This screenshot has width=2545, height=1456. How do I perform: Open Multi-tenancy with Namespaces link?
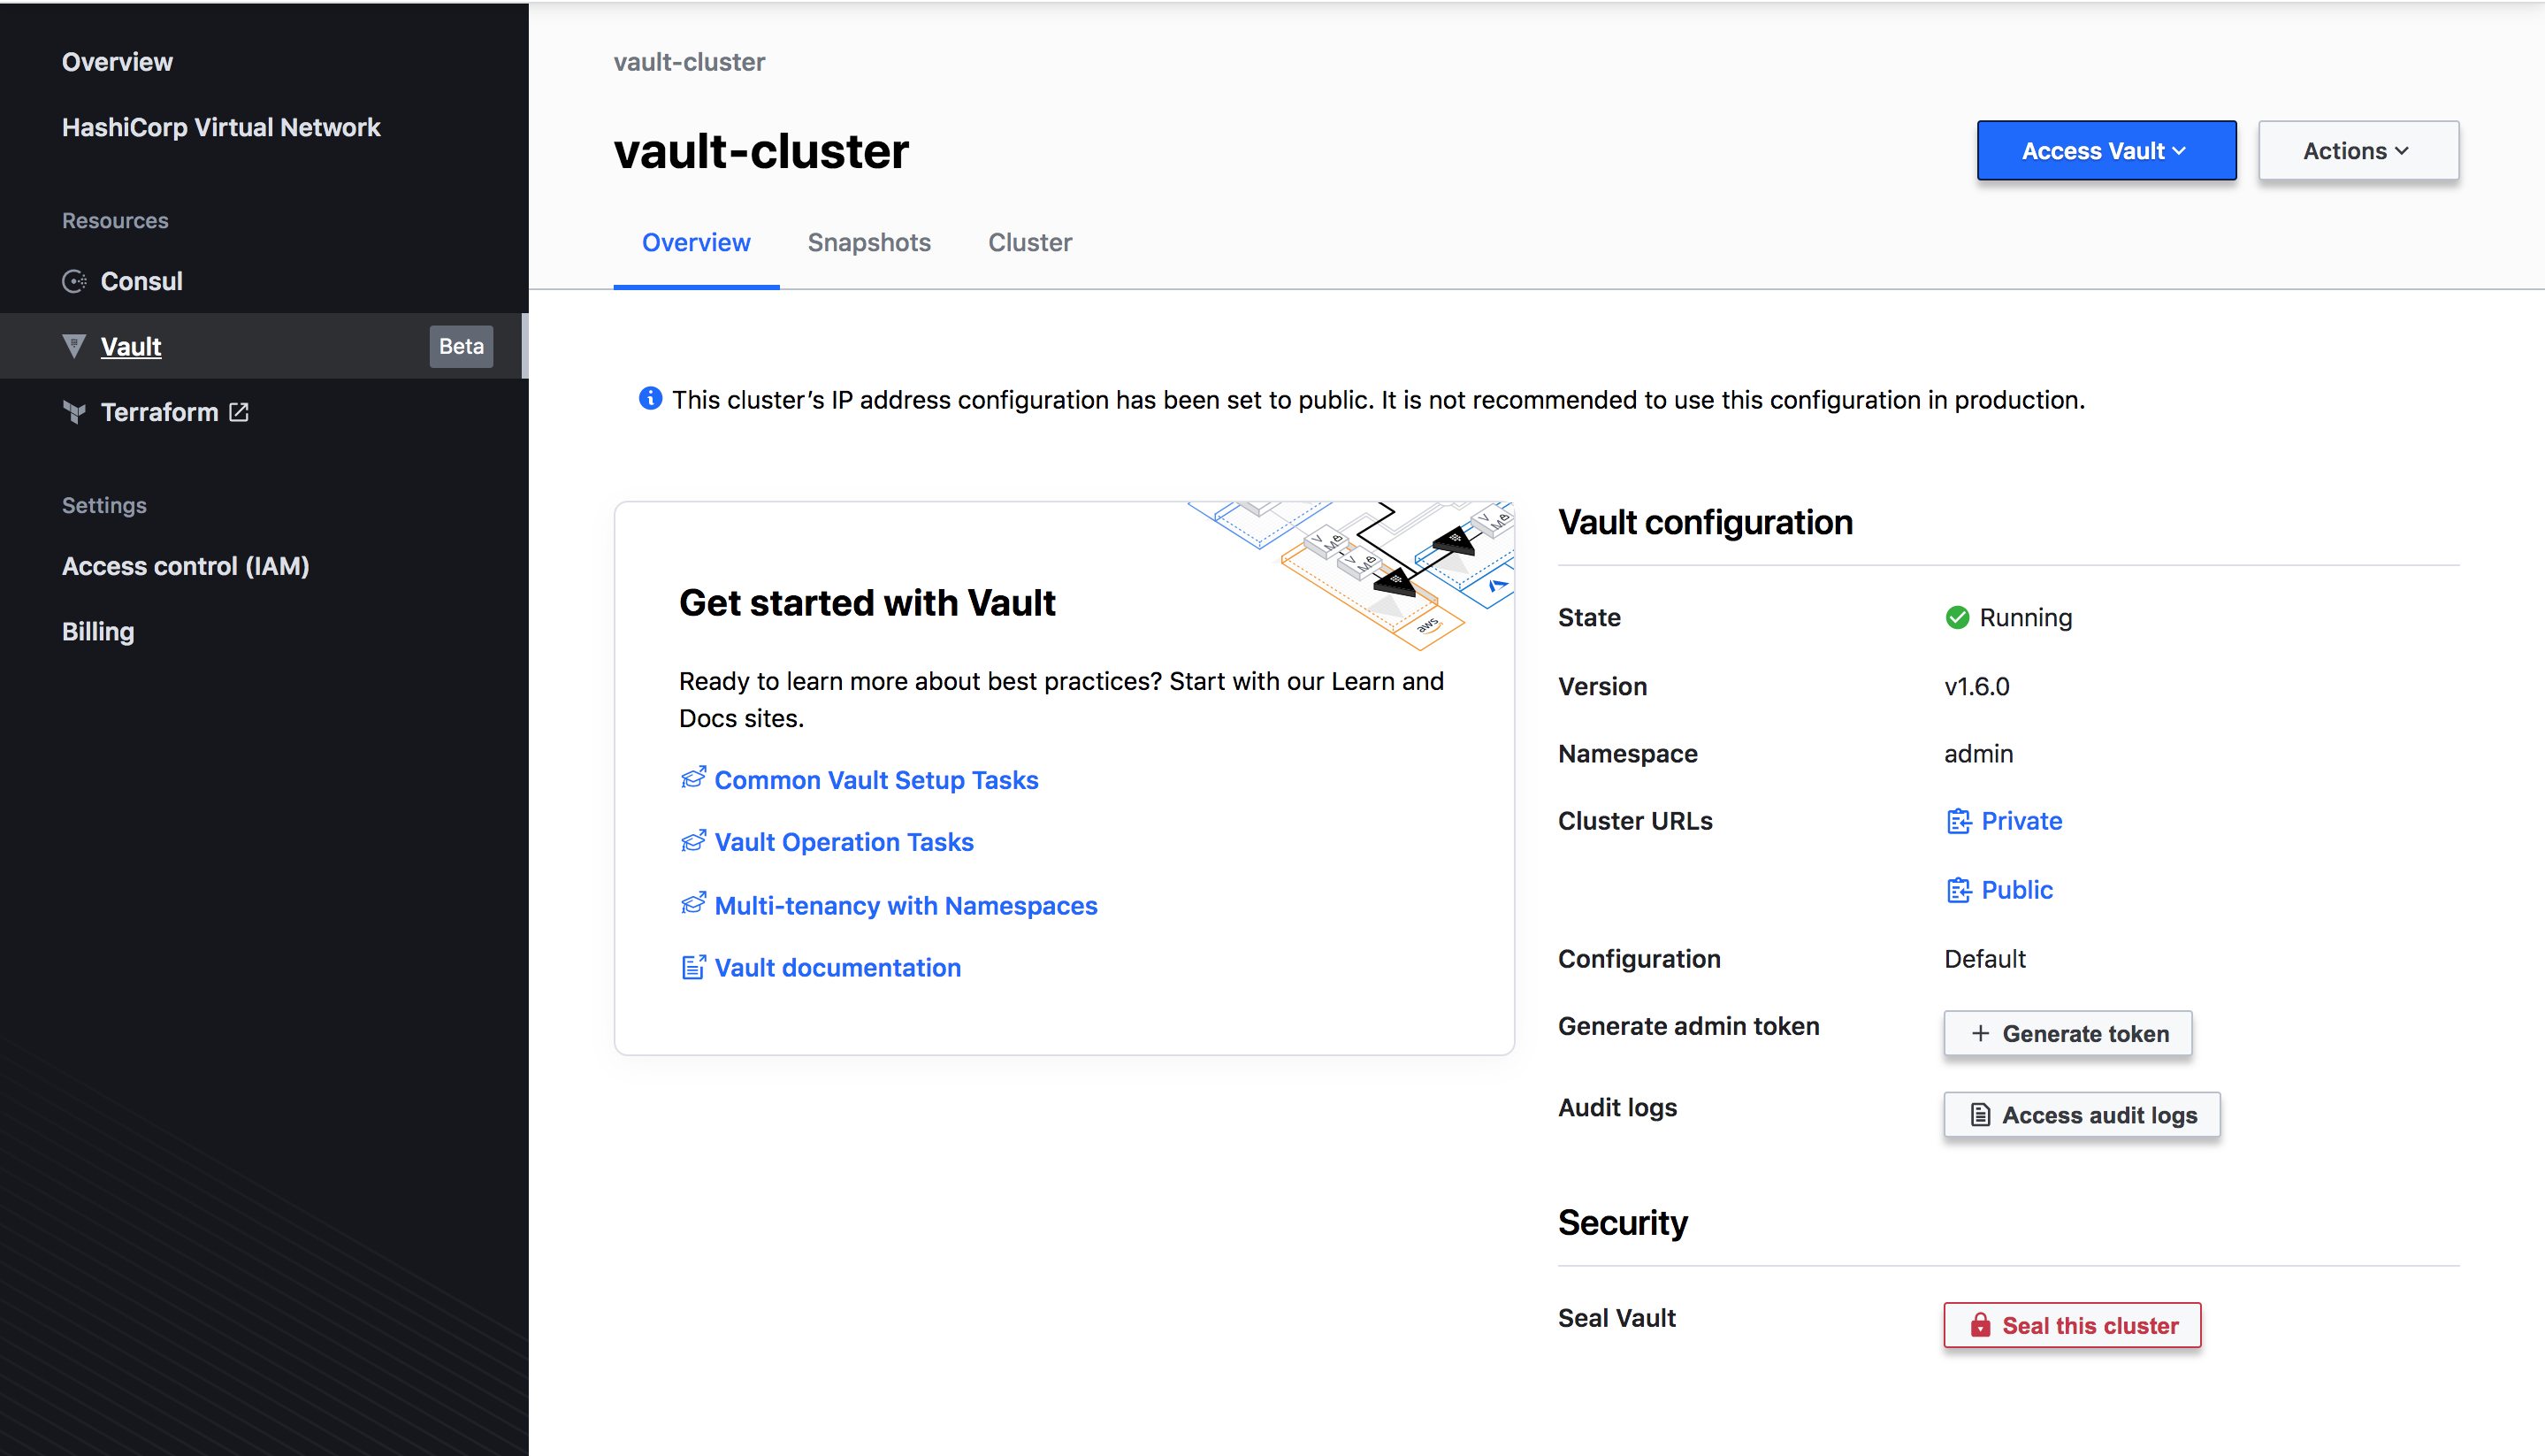coord(906,905)
